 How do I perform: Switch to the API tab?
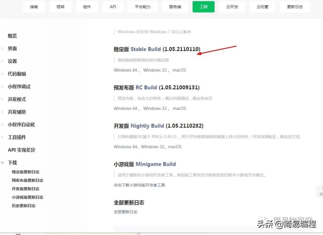(113, 7)
